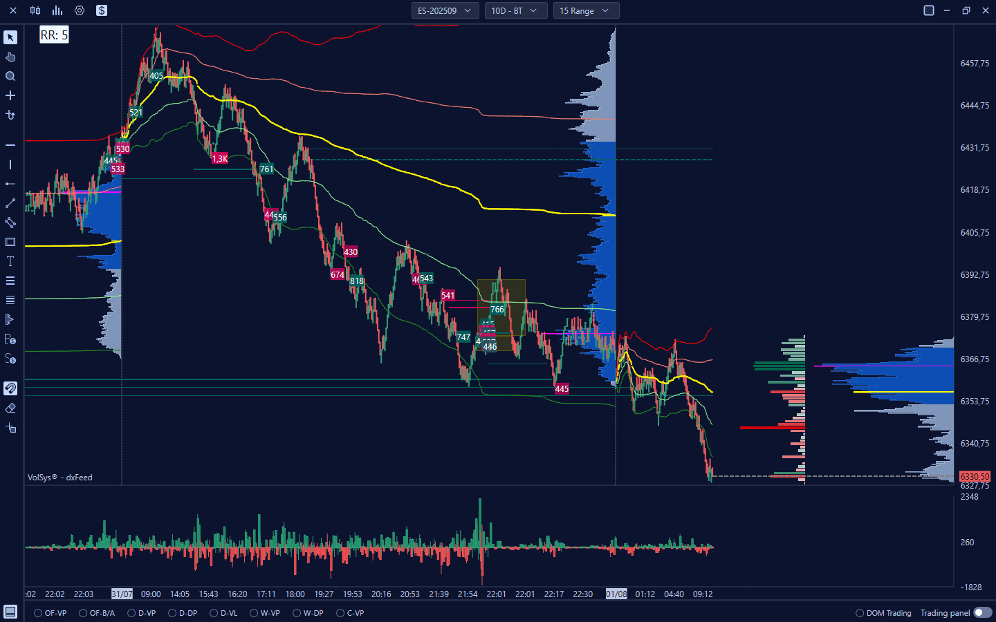Click the eraser tool

(x=10, y=408)
